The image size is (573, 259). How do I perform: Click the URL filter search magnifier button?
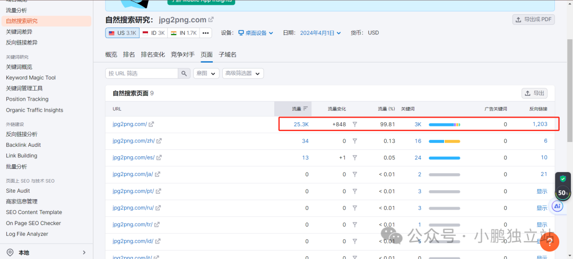click(x=184, y=73)
